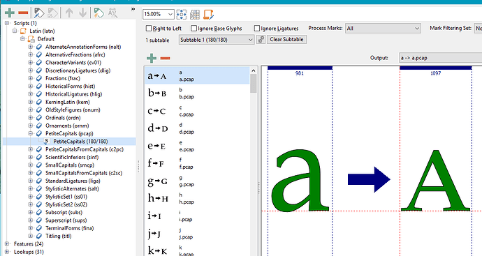Screen dimensions: 482x256
Task: Click the Latin (latn) script icon
Action: click(23, 31)
